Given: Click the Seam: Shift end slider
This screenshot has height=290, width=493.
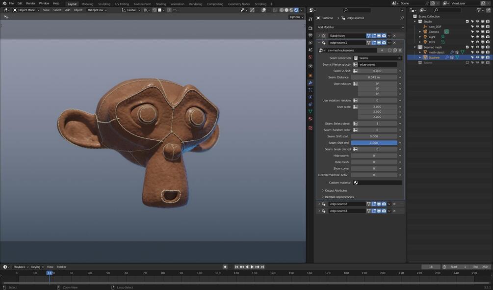Looking at the screenshot, I should tap(374, 143).
